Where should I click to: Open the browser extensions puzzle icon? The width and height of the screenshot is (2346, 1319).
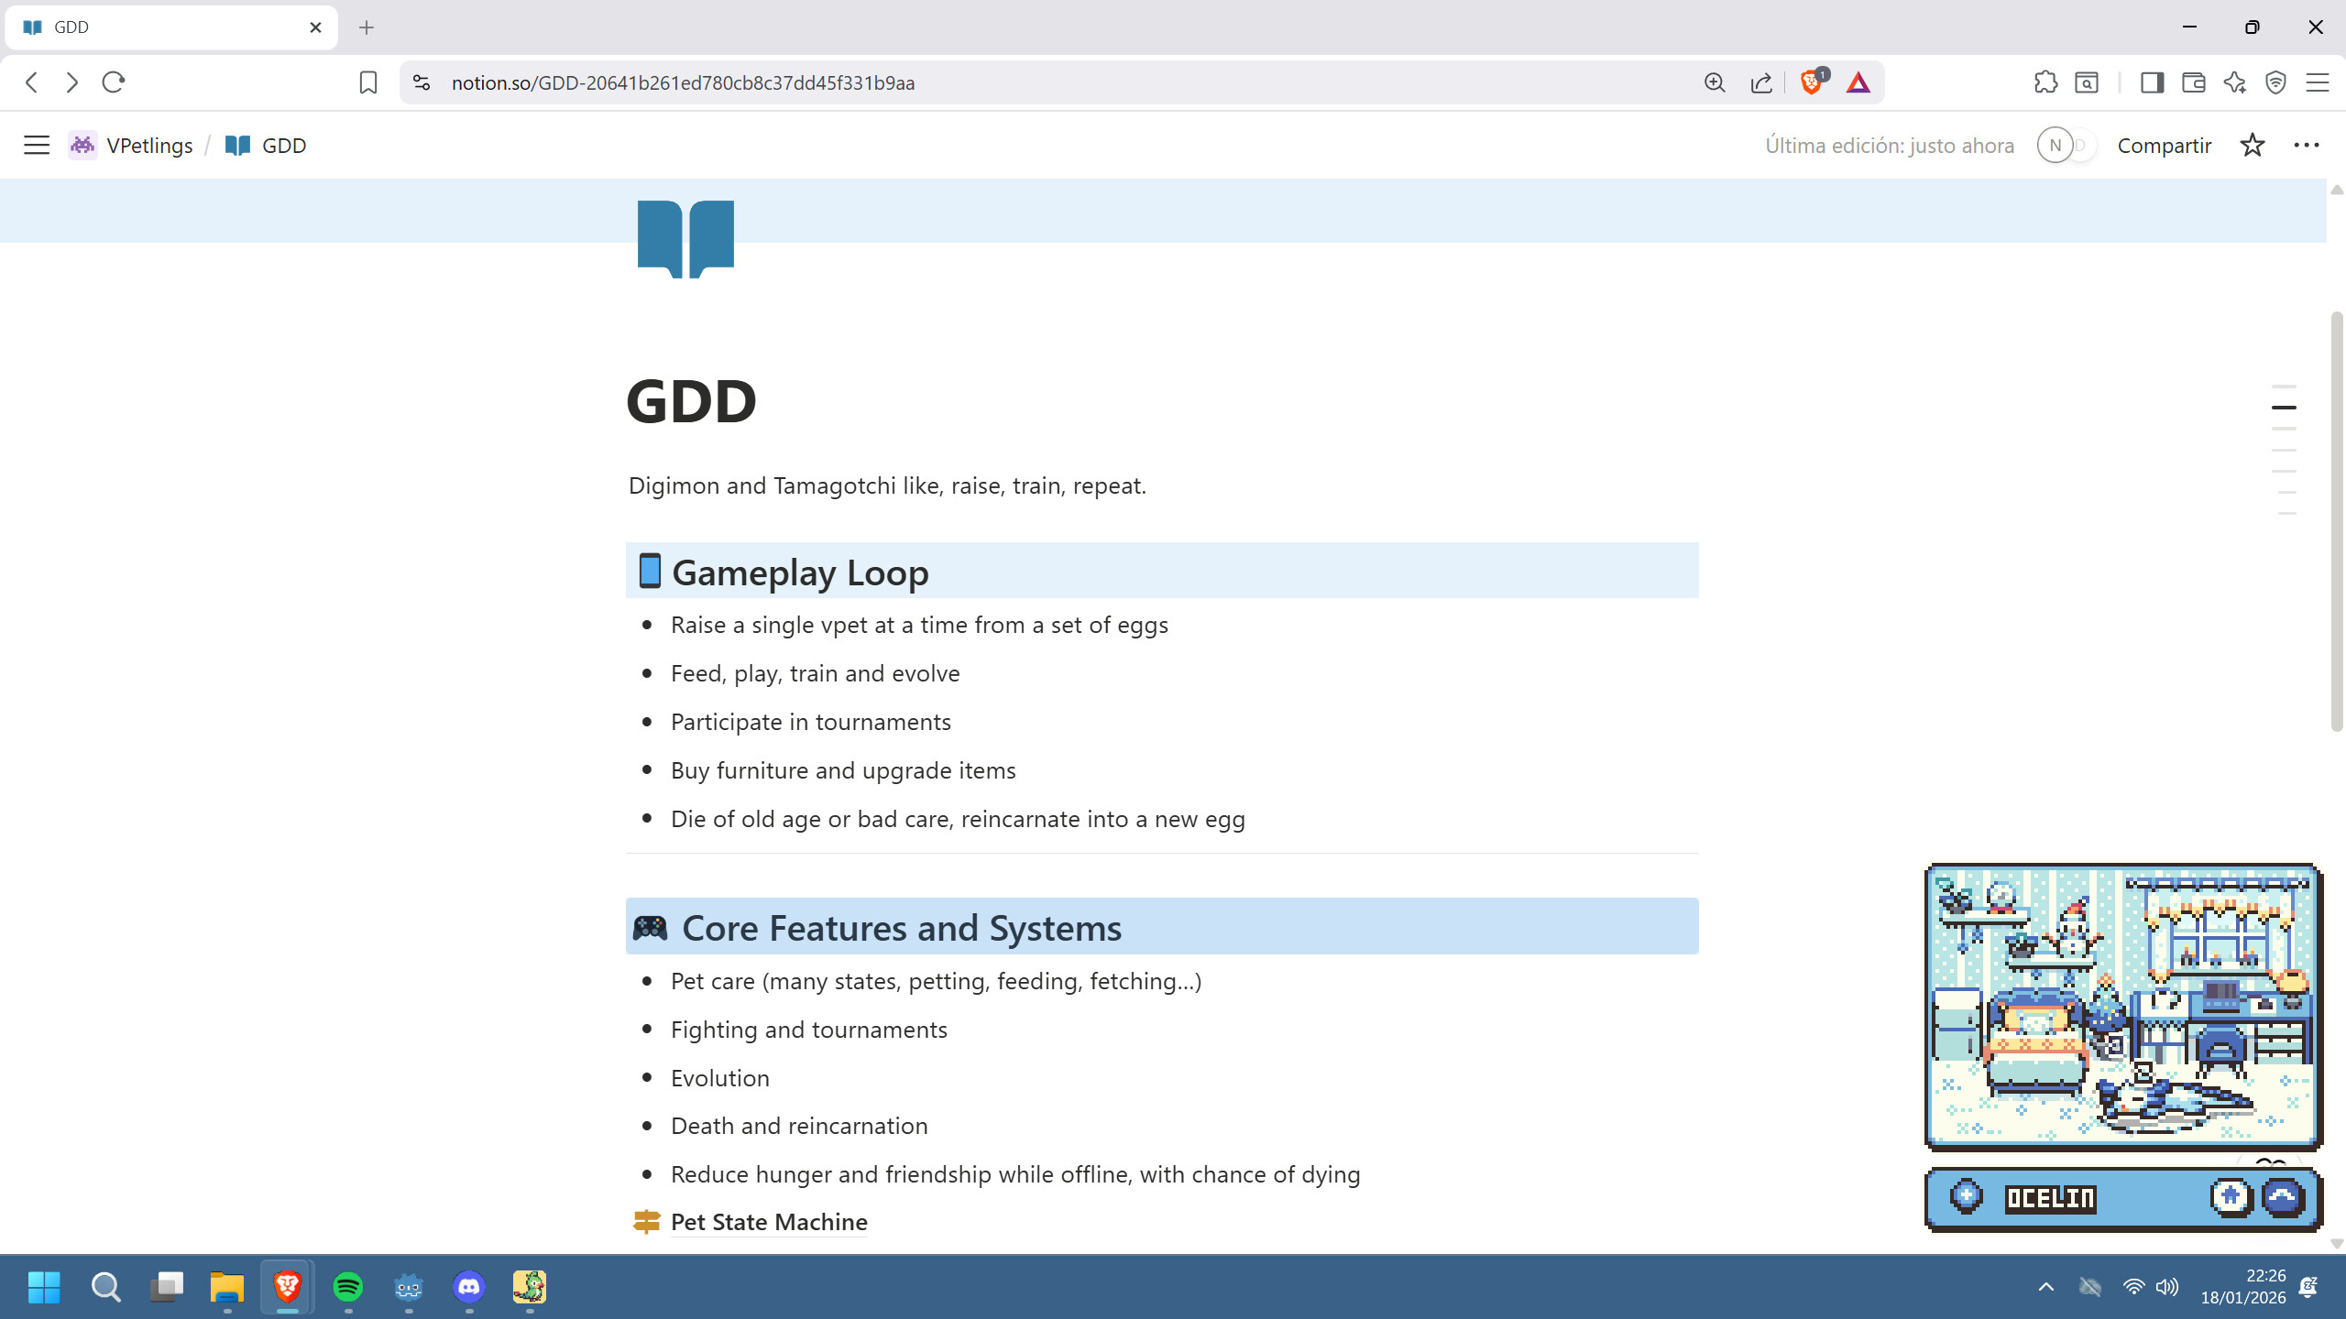(x=2045, y=82)
